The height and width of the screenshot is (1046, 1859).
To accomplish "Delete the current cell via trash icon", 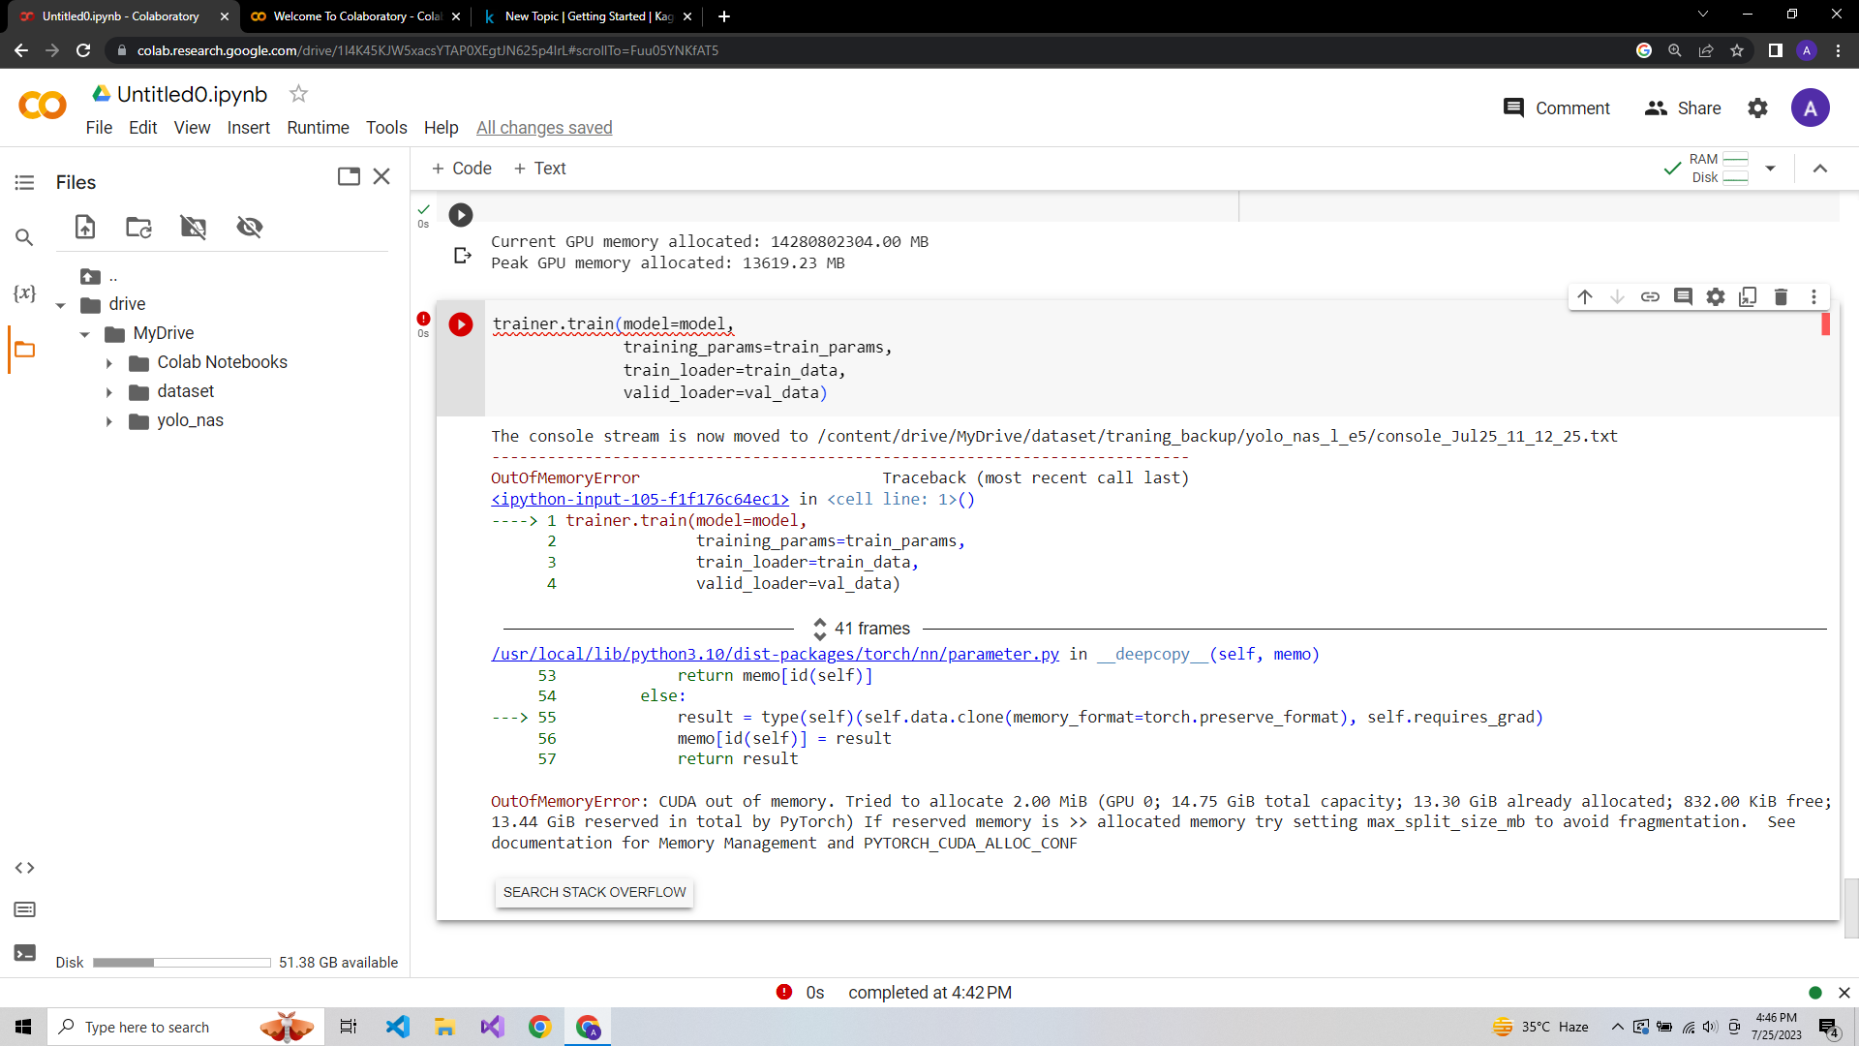I will [1781, 297].
